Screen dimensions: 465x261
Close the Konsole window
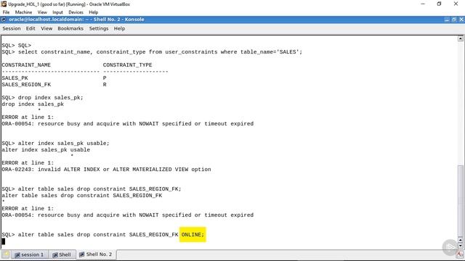461,20
